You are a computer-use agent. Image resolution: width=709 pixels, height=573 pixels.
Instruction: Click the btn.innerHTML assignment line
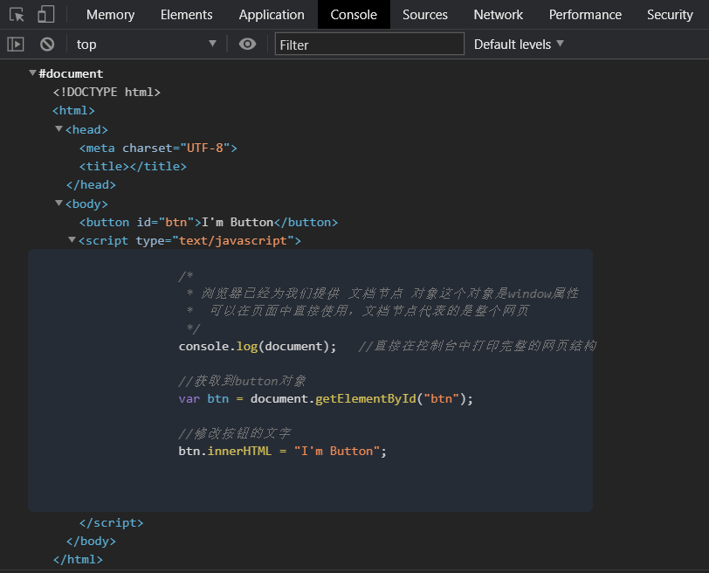[283, 452]
